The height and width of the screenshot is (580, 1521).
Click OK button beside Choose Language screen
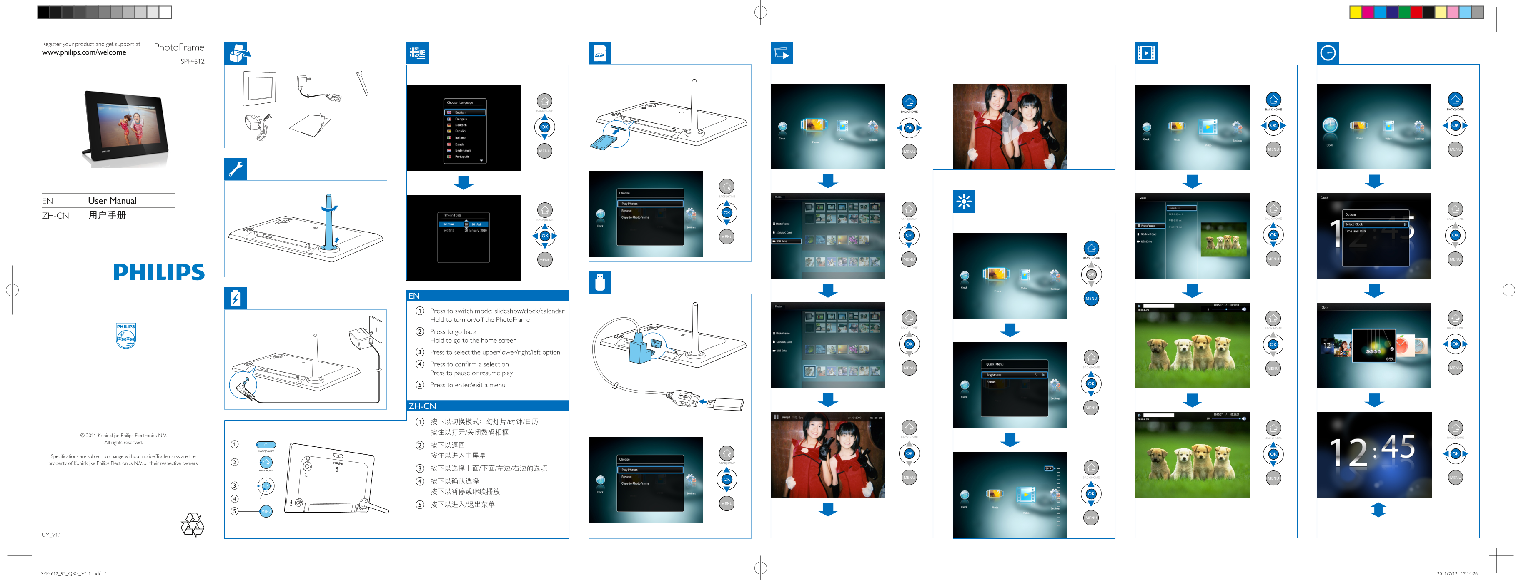(x=544, y=127)
